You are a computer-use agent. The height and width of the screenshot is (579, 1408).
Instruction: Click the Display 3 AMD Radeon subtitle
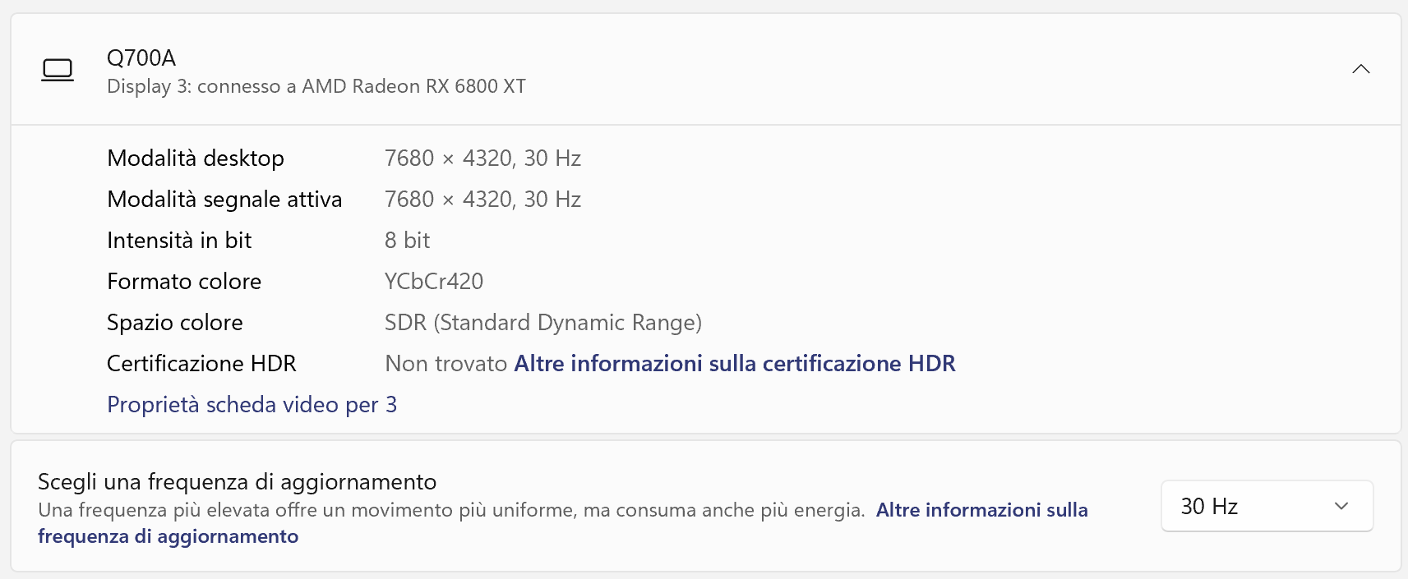316,86
